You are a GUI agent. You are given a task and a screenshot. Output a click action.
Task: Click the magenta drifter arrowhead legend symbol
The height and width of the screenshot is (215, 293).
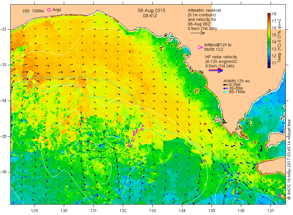pos(200,47)
